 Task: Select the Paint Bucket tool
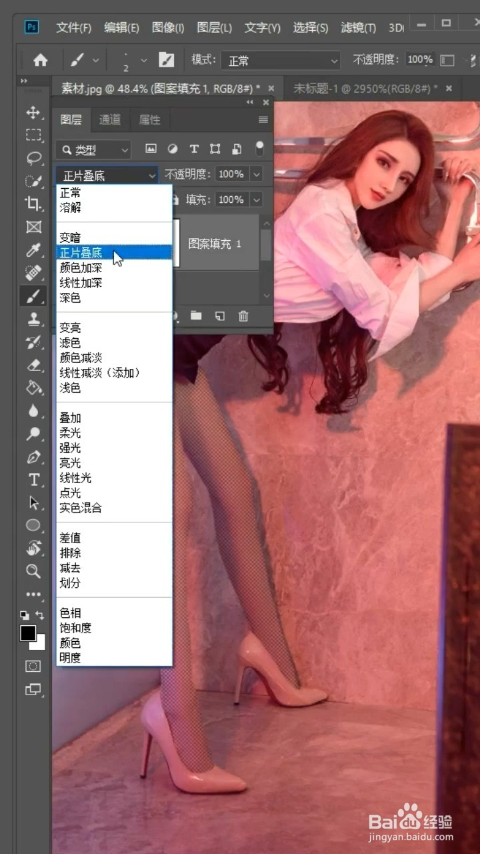33,388
